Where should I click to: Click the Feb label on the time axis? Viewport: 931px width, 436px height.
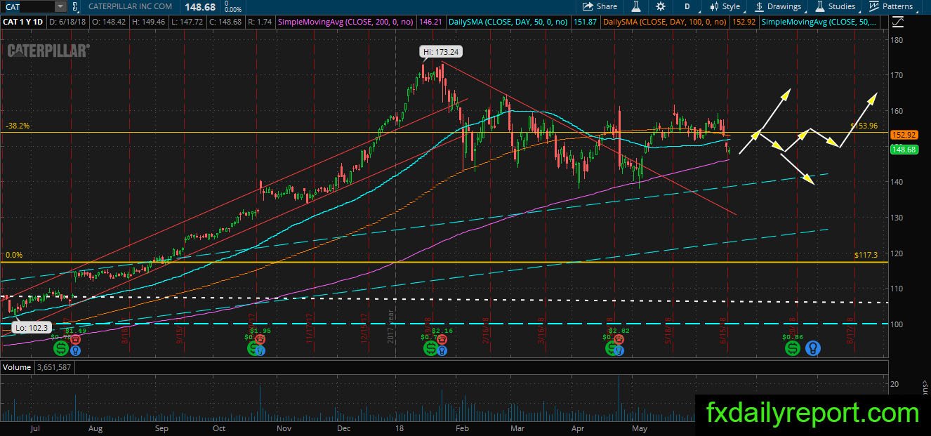[x=461, y=427]
